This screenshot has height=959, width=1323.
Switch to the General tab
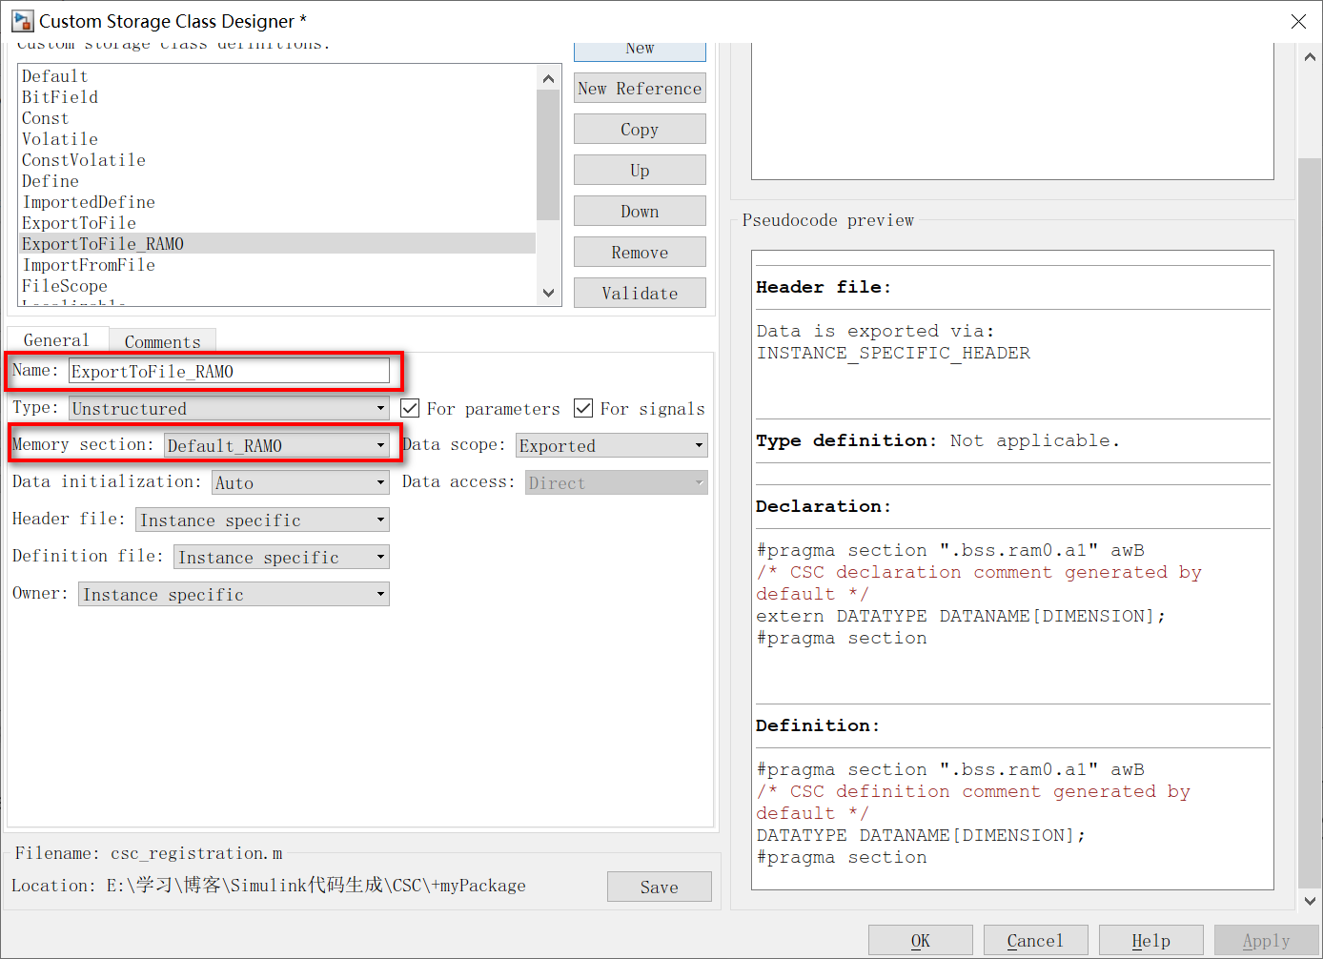pyautogui.click(x=57, y=339)
